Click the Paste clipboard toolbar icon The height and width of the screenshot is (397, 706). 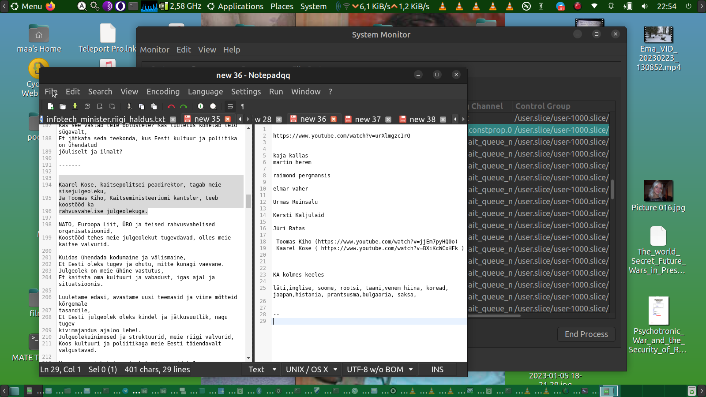pyautogui.click(x=154, y=106)
